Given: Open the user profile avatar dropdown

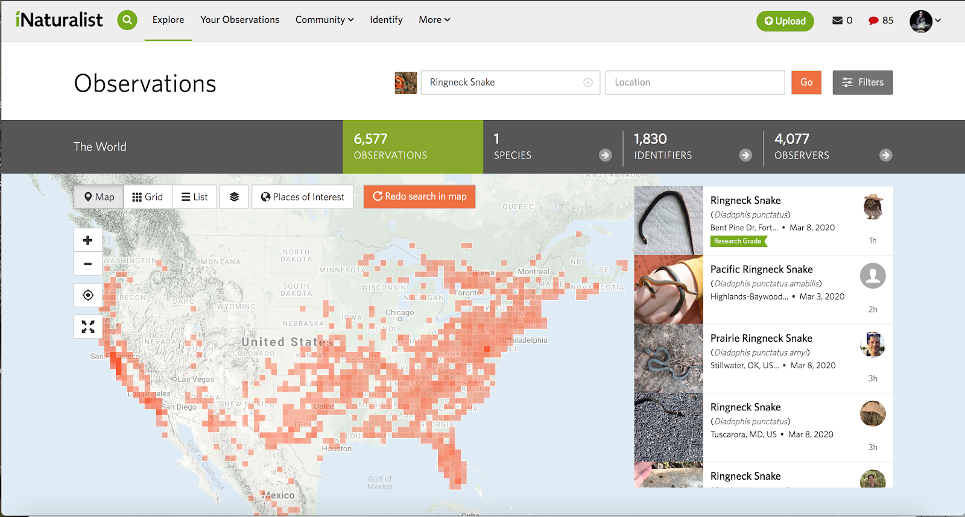Looking at the screenshot, I should [x=925, y=21].
